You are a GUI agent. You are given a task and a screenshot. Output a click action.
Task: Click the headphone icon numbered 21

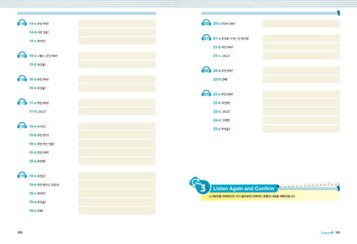(206, 38)
